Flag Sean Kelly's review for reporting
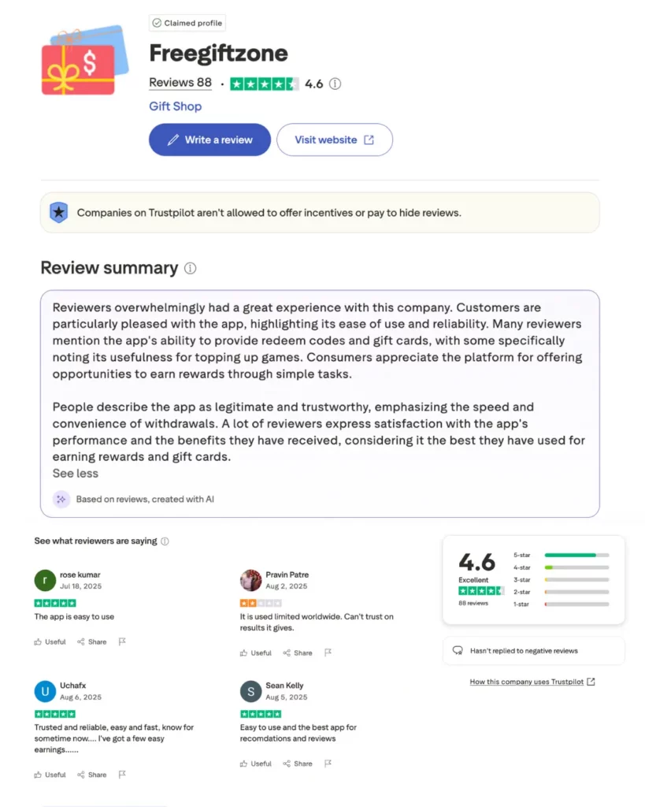The width and height of the screenshot is (645, 807). point(328,764)
